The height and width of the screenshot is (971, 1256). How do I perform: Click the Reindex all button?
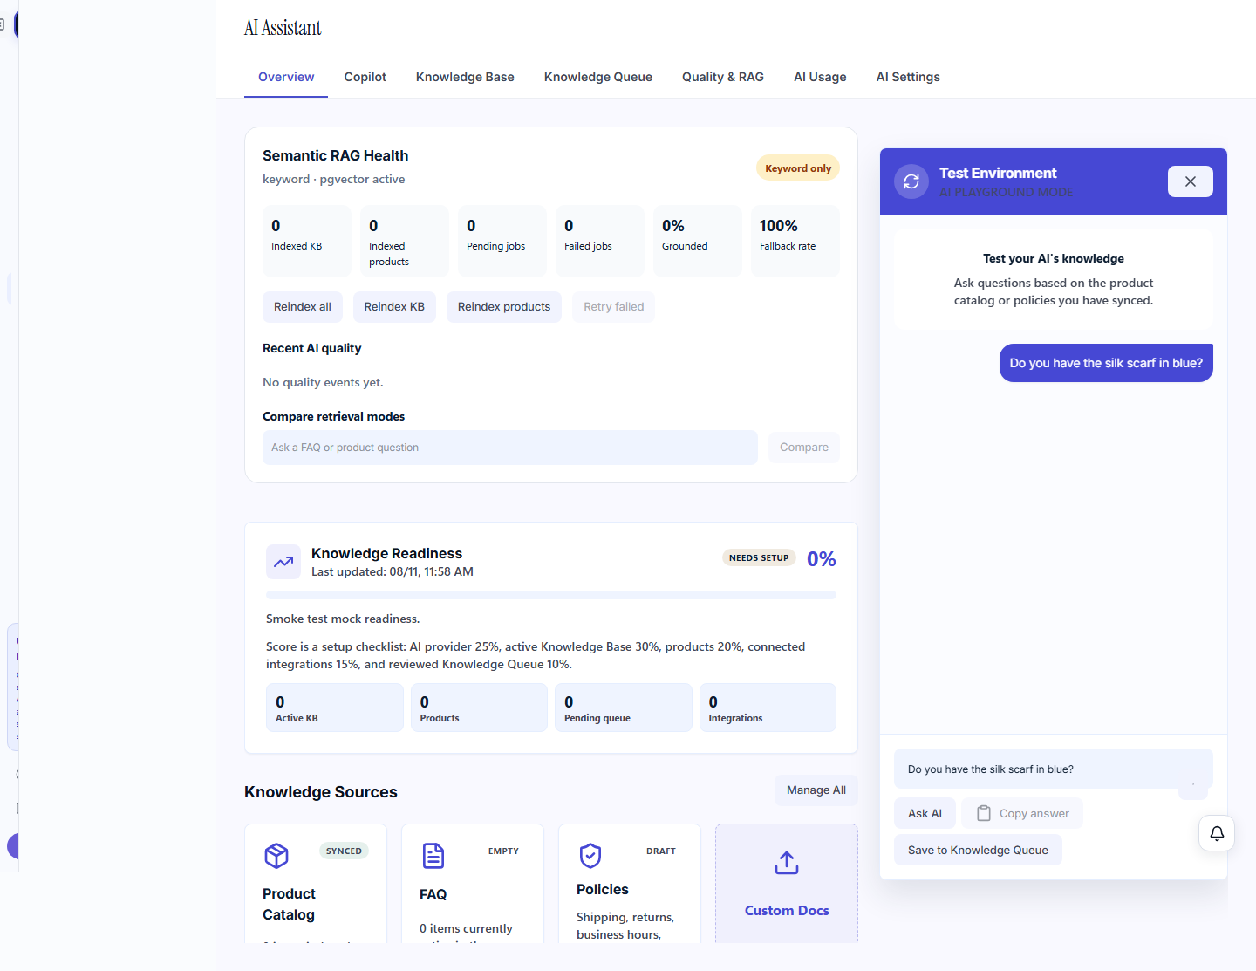303,307
